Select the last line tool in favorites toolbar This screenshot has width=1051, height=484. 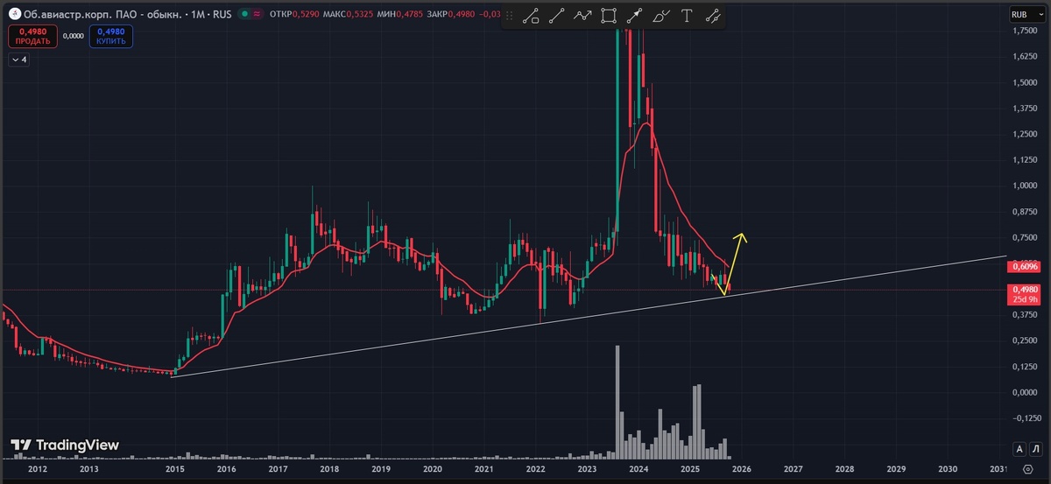point(714,15)
